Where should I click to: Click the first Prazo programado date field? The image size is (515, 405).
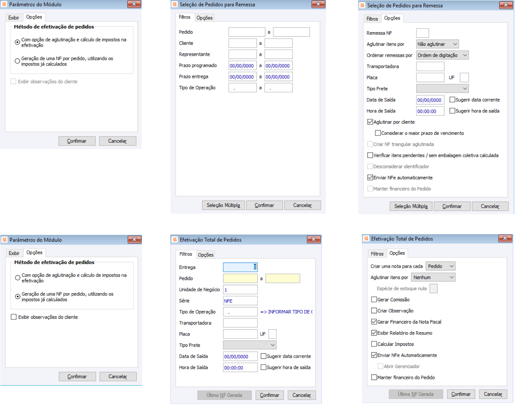click(x=242, y=66)
